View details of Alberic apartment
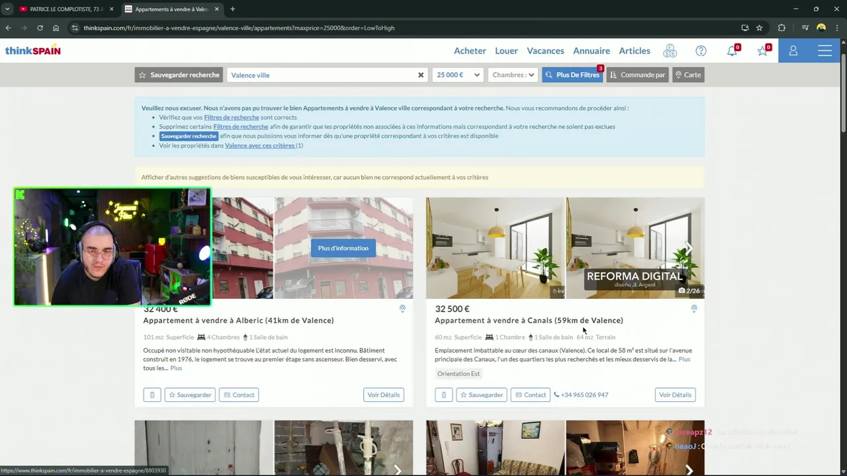Image resolution: width=847 pixels, height=476 pixels. 384,395
